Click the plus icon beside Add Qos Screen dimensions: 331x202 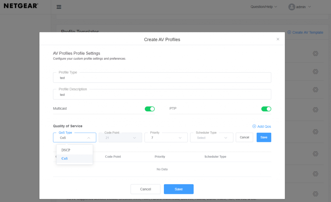[254, 126]
